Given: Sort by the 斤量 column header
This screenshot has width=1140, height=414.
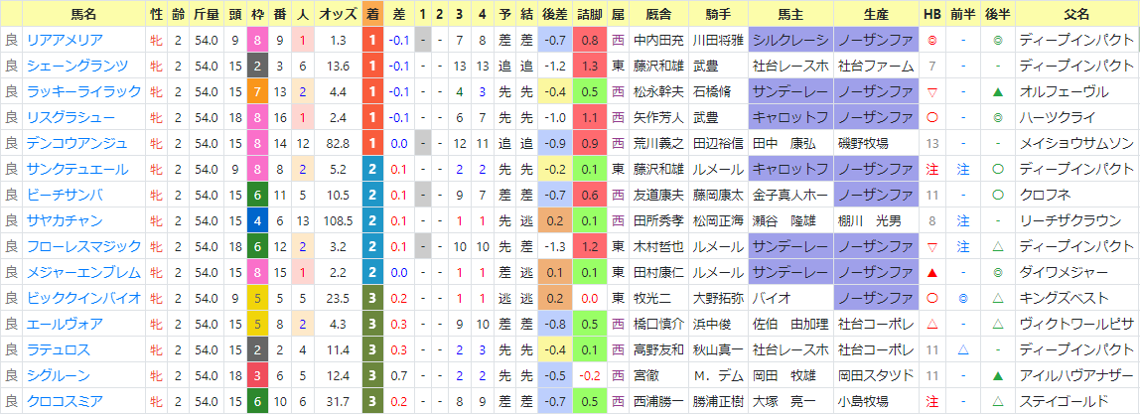Looking at the screenshot, I should (x=208, y=14).
